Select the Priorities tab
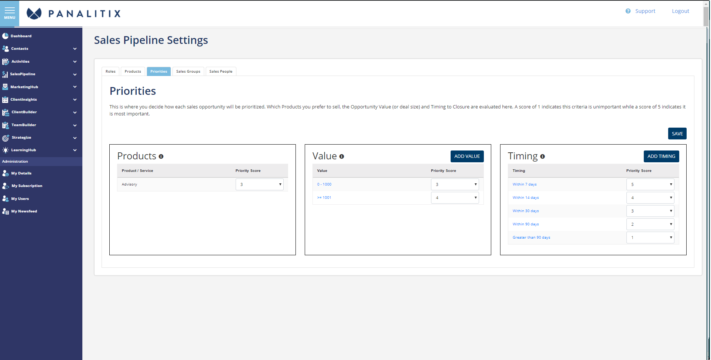711x360 pixels. coord(159,72)
